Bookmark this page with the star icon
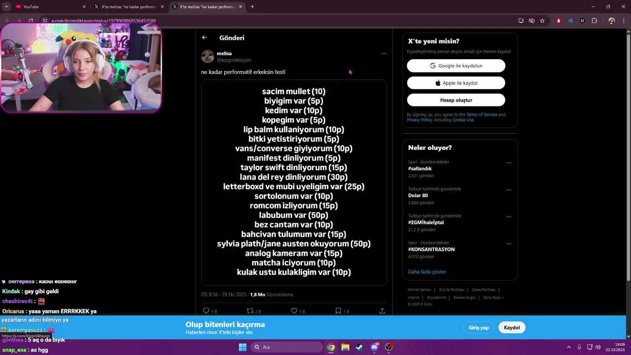Screen dimensions: 631x355 pos(542,21)
